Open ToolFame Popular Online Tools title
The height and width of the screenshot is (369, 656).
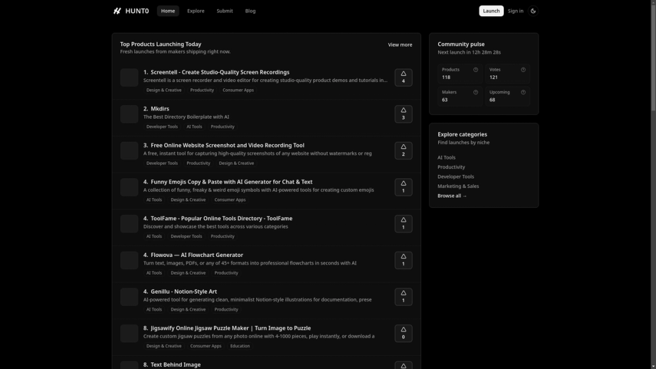(221, 218)
